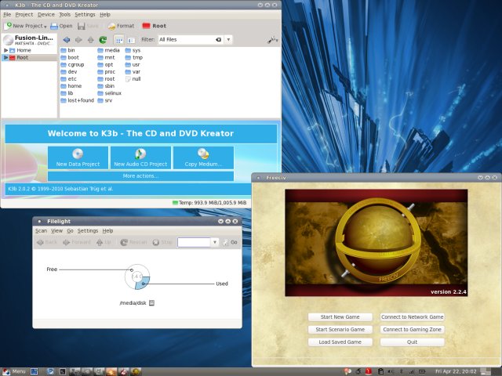Select the Home tree item in K3b sidebar

pos(24,50)
